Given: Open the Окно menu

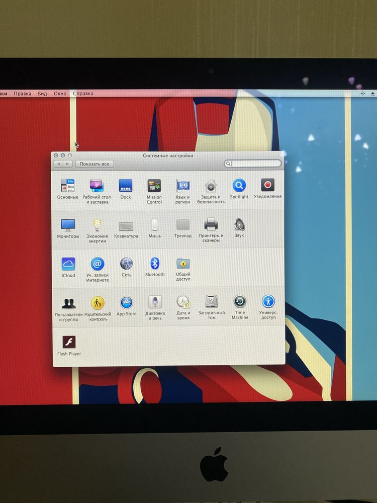Looking at the screenshot, I should 60,94.
